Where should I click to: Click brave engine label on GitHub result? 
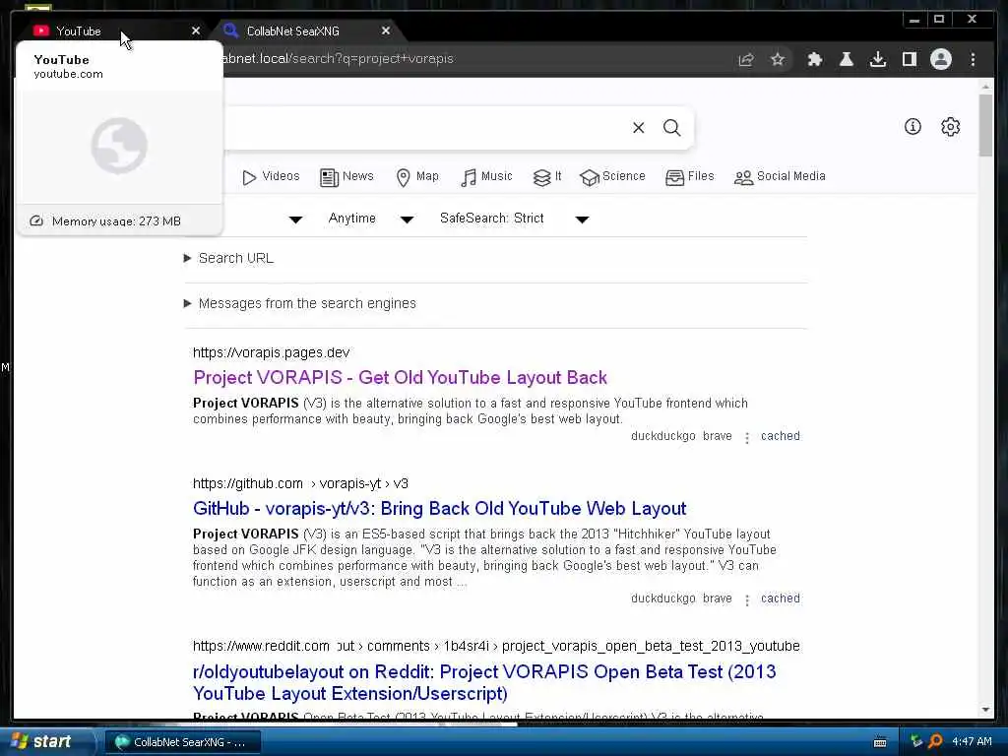(x=718, y=598)
